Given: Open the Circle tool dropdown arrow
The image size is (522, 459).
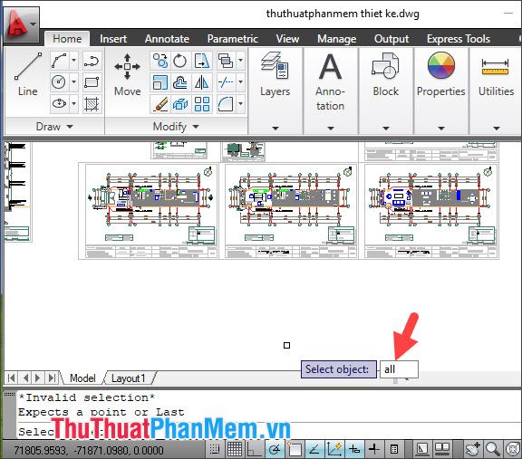Looking at the screenshot, I should (x=74, y=82).
